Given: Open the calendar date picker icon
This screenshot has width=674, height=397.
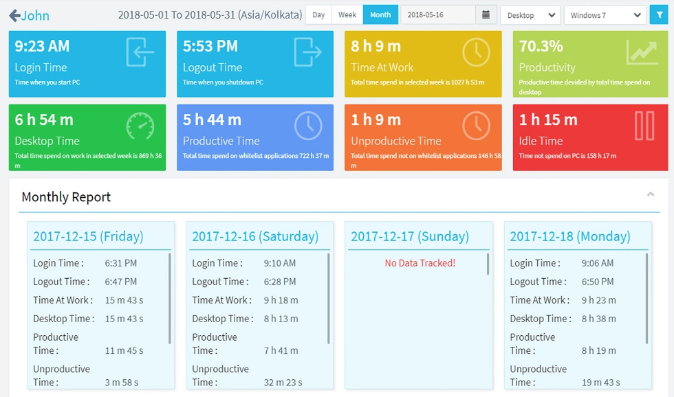Looking at the screenshot, I should click(x=486, y=14).
